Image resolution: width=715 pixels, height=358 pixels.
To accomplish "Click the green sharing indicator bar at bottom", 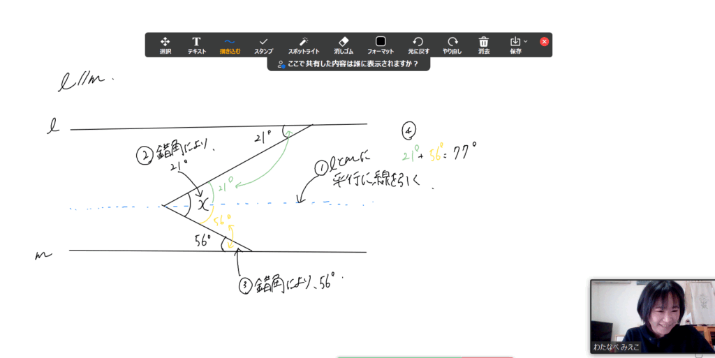I will (x=398, y=357).
